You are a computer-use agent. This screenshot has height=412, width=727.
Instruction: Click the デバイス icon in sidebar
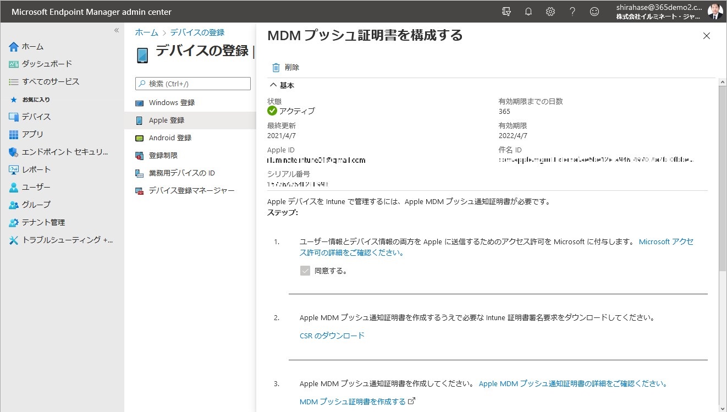[x=14, y=117]
